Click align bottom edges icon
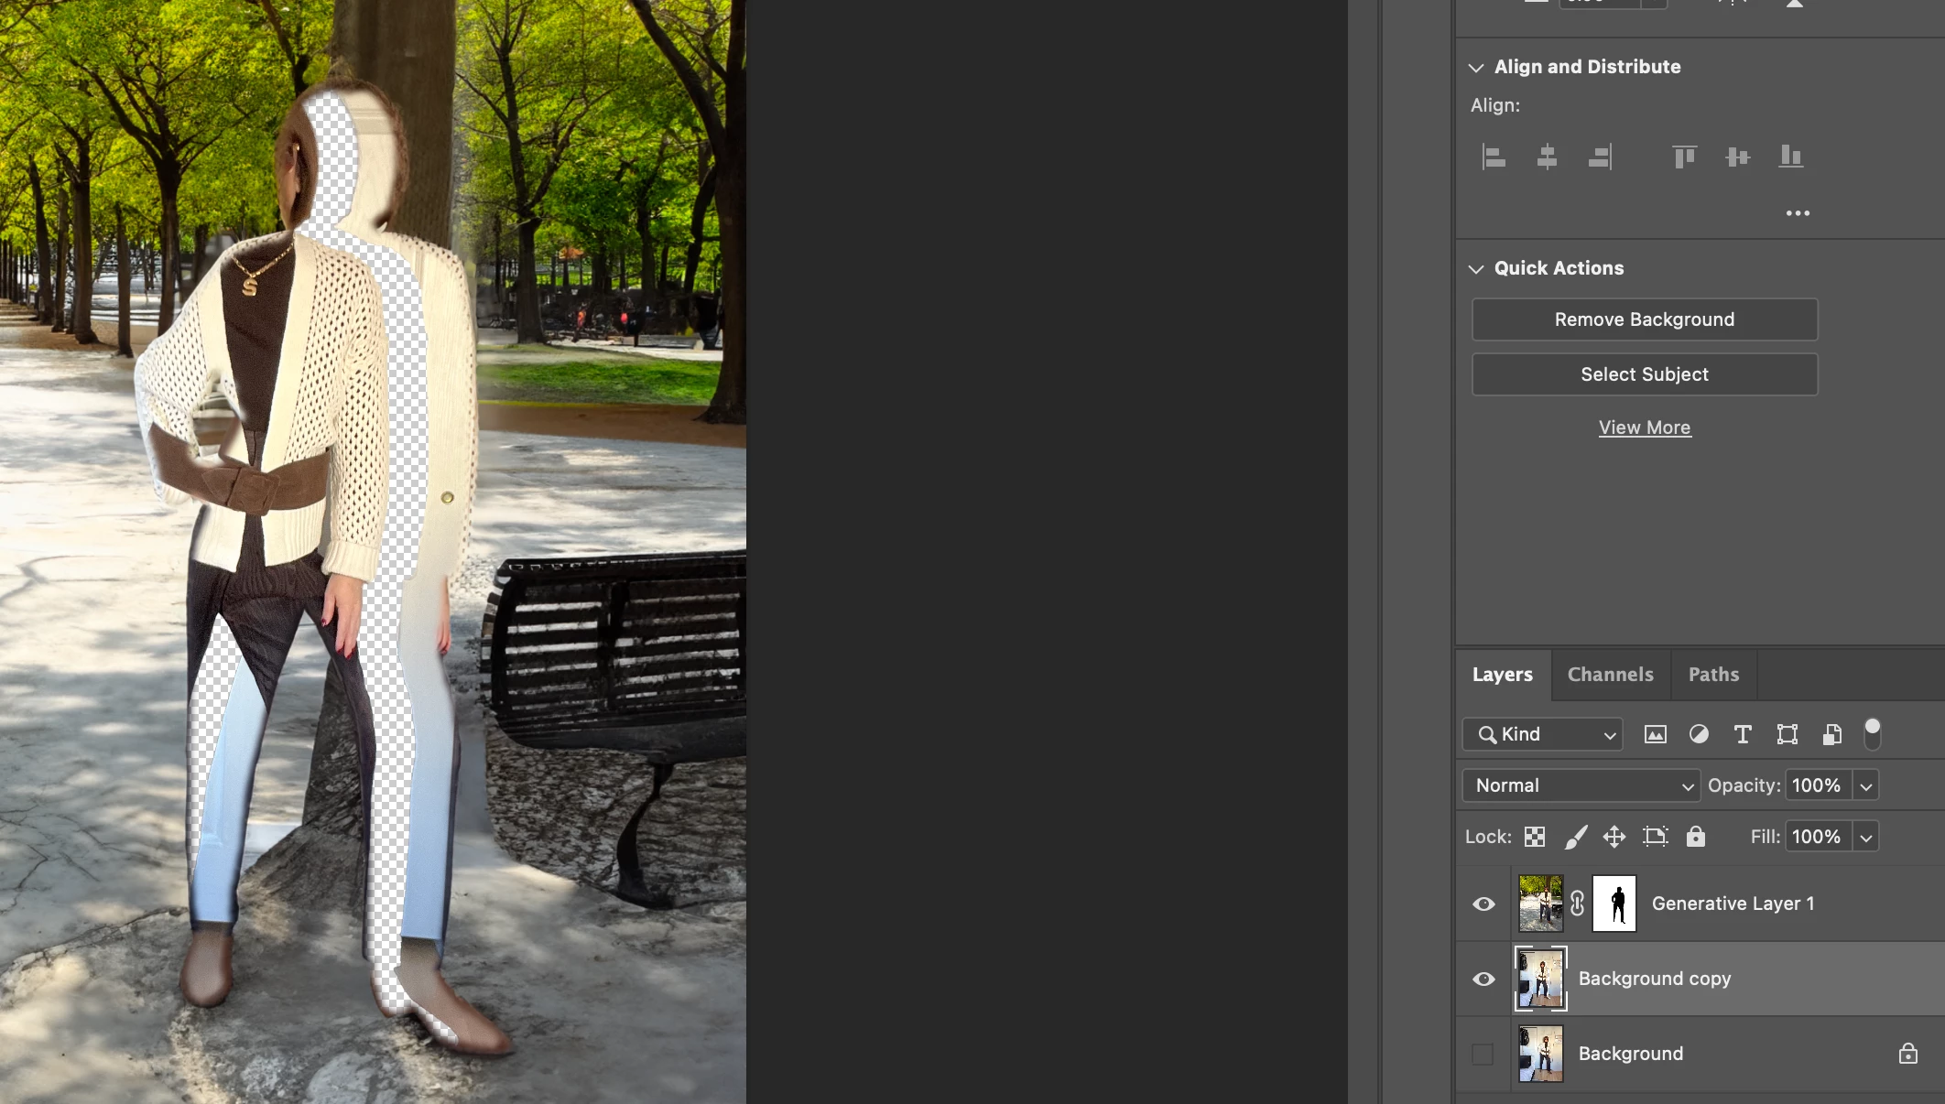Image resolution: width=1945 pixels, height=1104 pixels. [x=1790, y=157]
